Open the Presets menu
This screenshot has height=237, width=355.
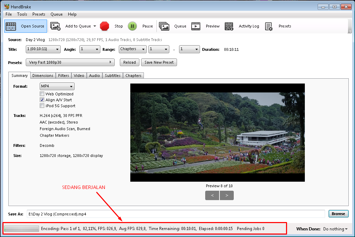tap(39, 14)
